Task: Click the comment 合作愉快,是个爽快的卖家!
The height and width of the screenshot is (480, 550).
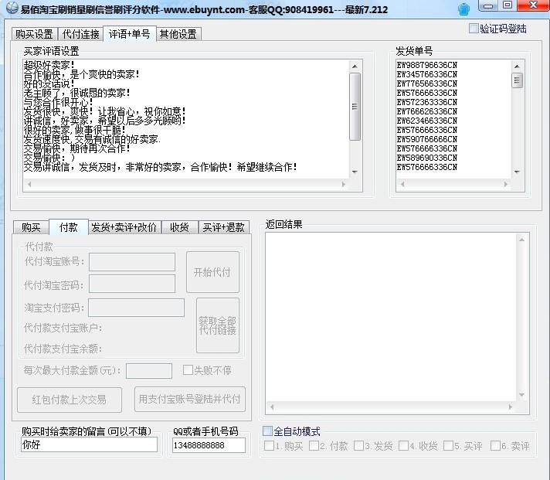Action: click(82, 74)
